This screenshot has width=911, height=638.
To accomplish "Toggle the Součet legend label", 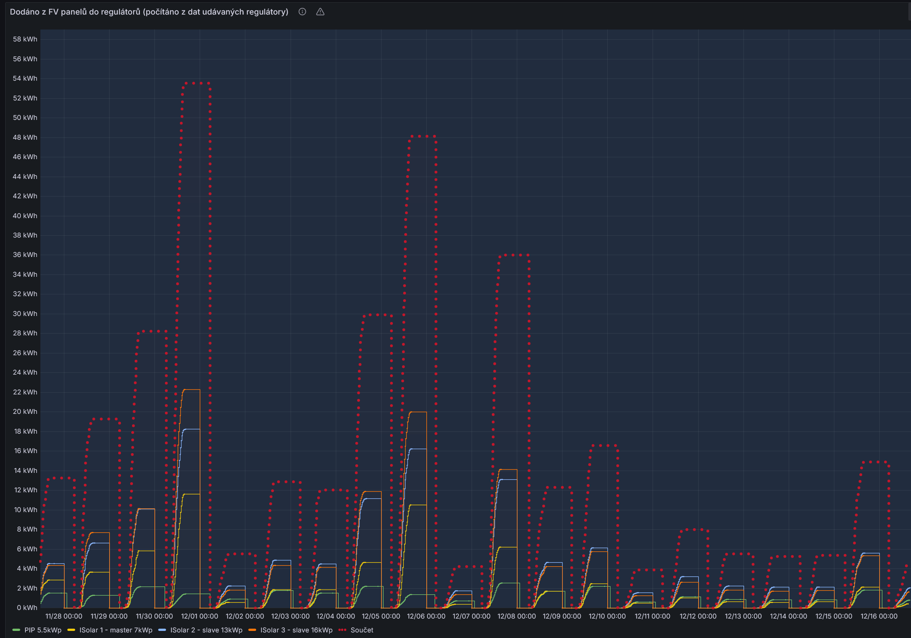I will (362, 630).
